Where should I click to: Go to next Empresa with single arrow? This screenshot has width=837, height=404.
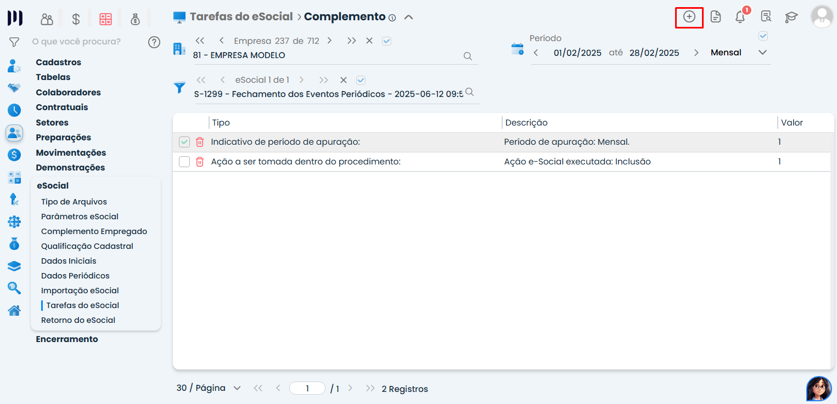[329, 41]
